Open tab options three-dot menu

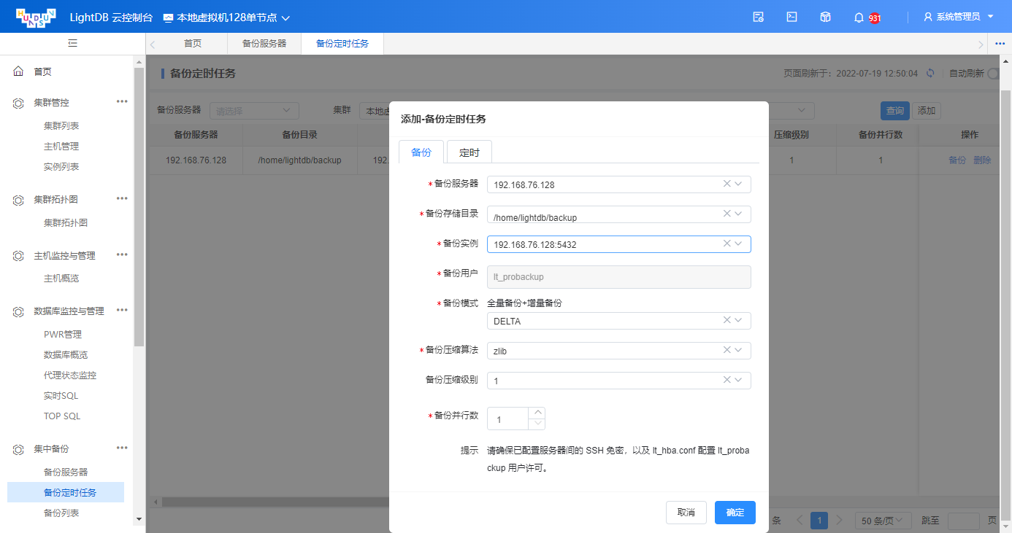point(1000,44)
